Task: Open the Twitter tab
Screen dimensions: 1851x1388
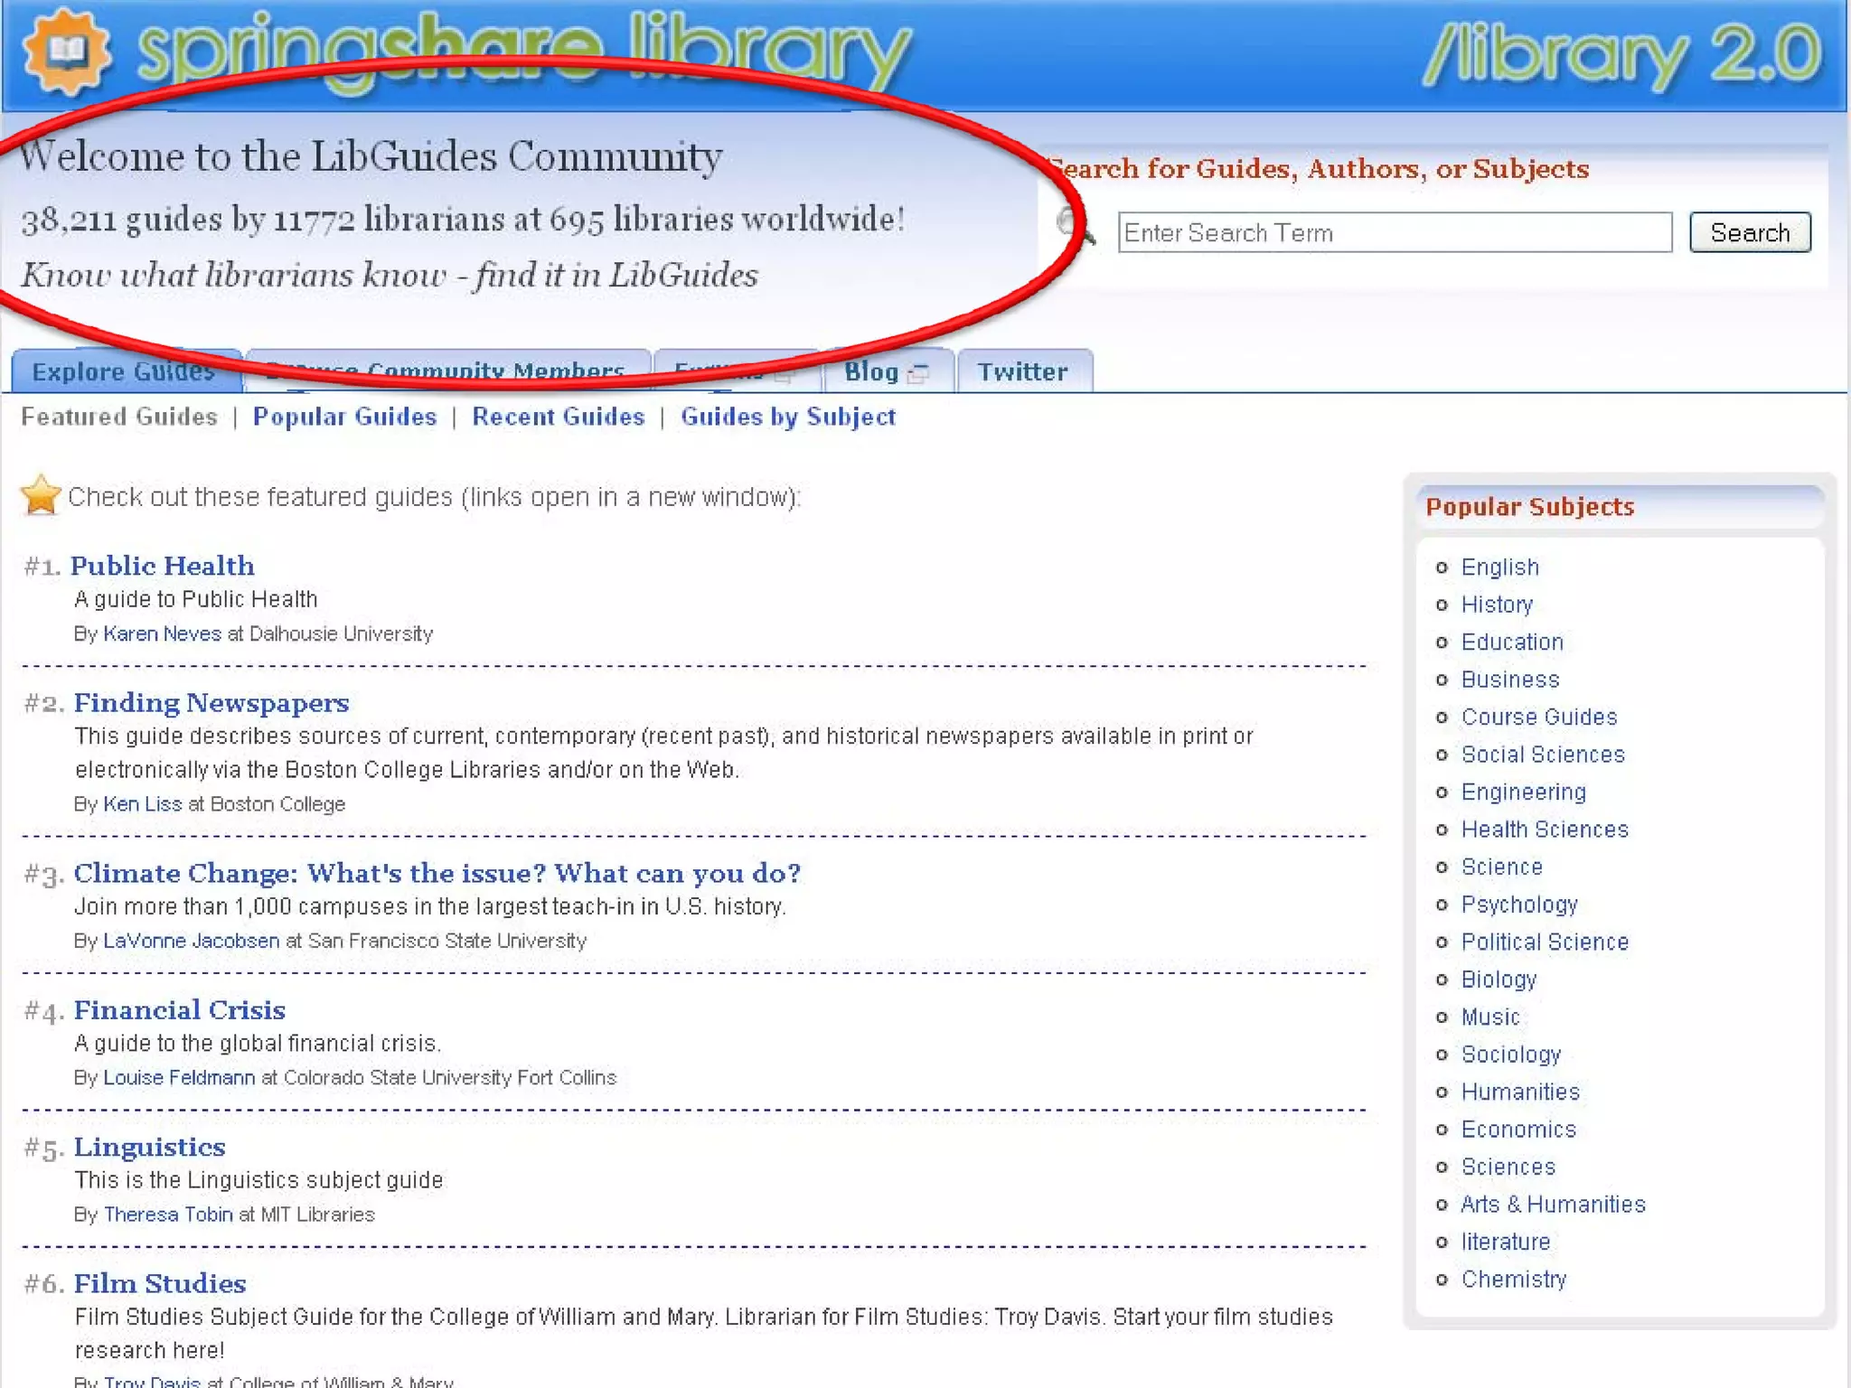Action: [x=1022, y=371]
